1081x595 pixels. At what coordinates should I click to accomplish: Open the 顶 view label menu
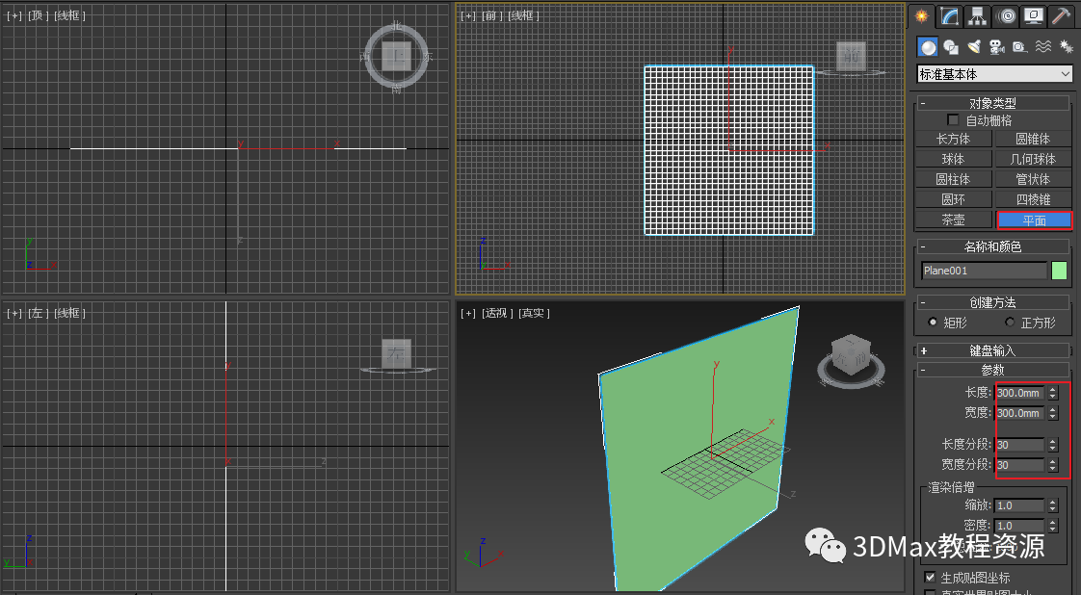[x=36, y=15]
